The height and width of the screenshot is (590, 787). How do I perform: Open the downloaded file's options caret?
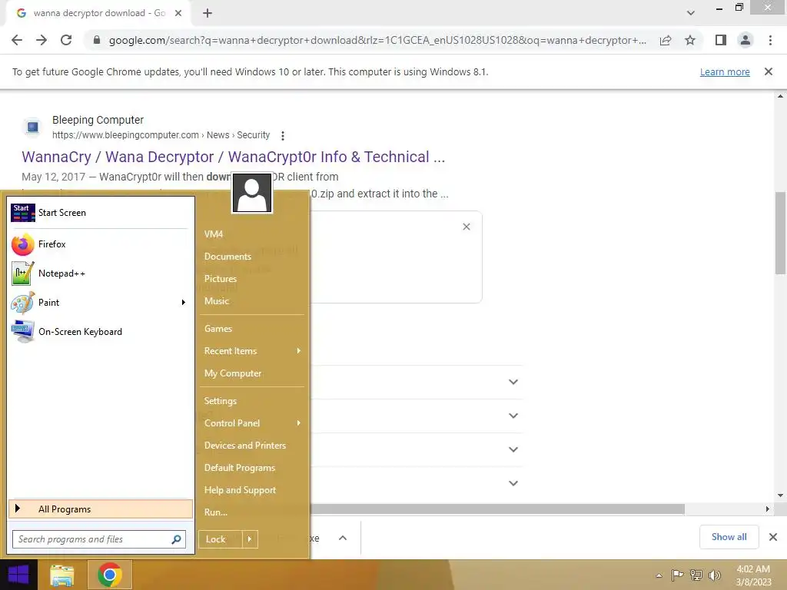343,538
